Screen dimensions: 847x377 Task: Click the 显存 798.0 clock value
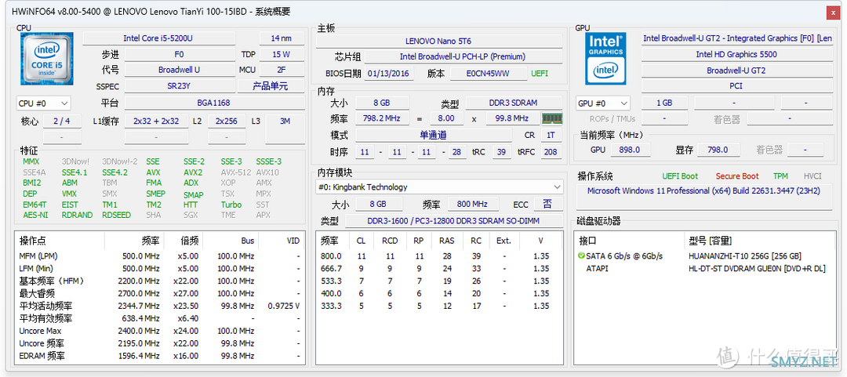[x=718, y=150]
